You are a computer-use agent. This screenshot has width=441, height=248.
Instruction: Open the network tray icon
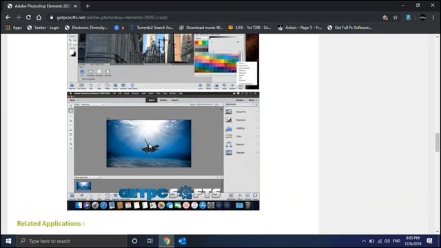pyautogui.click(x=380, y=241)
